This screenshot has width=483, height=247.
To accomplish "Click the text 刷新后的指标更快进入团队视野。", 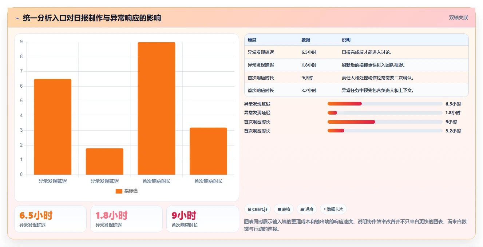I will coord(373,65).
